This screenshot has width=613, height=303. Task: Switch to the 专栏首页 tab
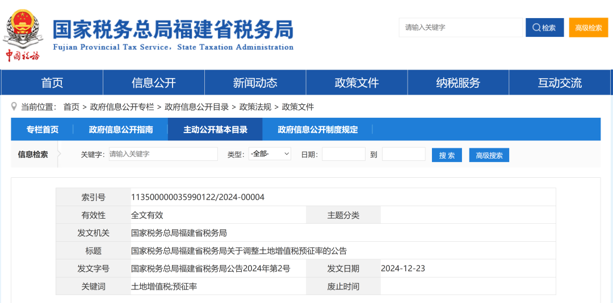coord(43,130)
